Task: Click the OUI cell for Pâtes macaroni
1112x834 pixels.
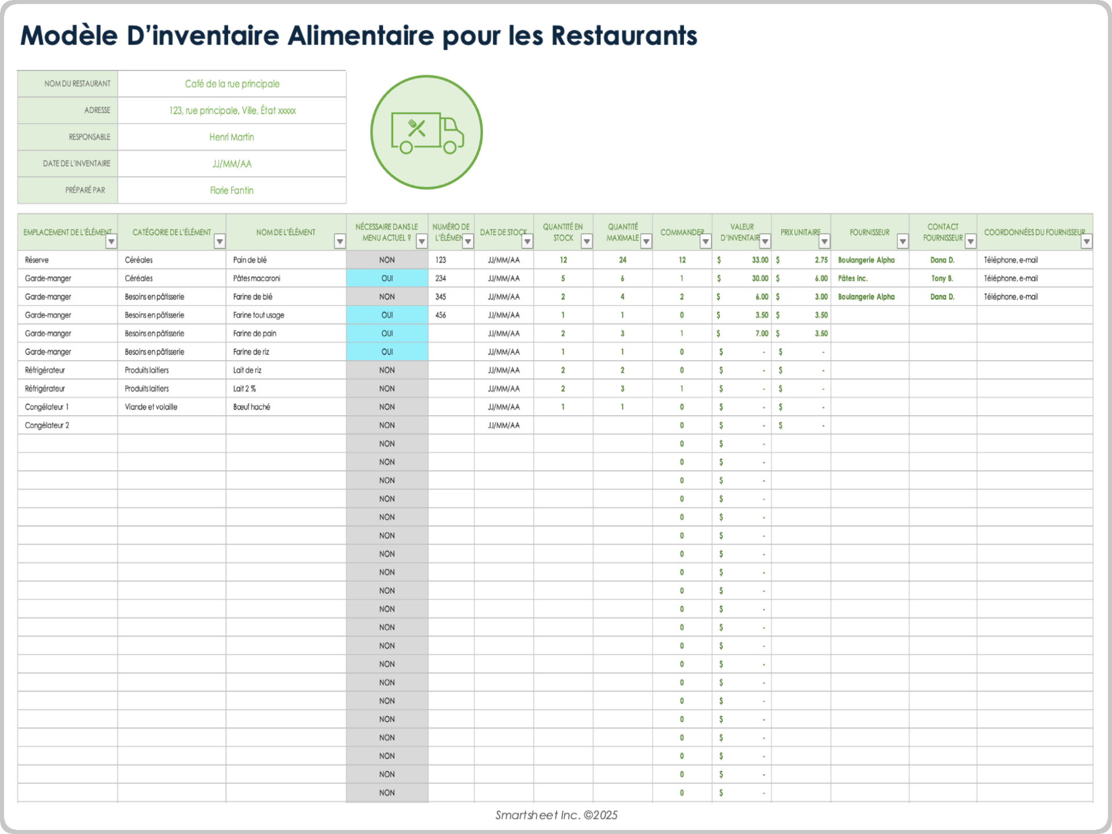Action: click(x=387, y=279)
